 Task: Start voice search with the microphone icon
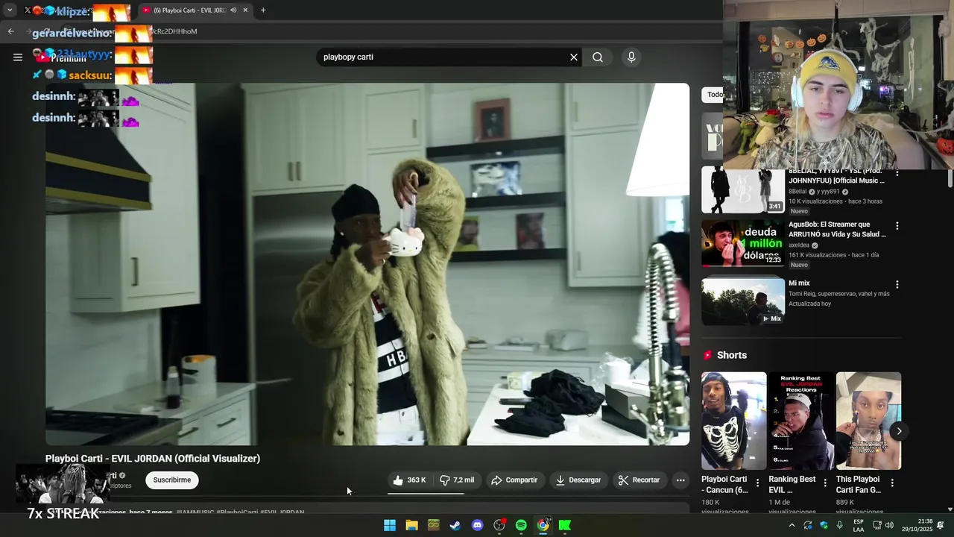point(631,57)
